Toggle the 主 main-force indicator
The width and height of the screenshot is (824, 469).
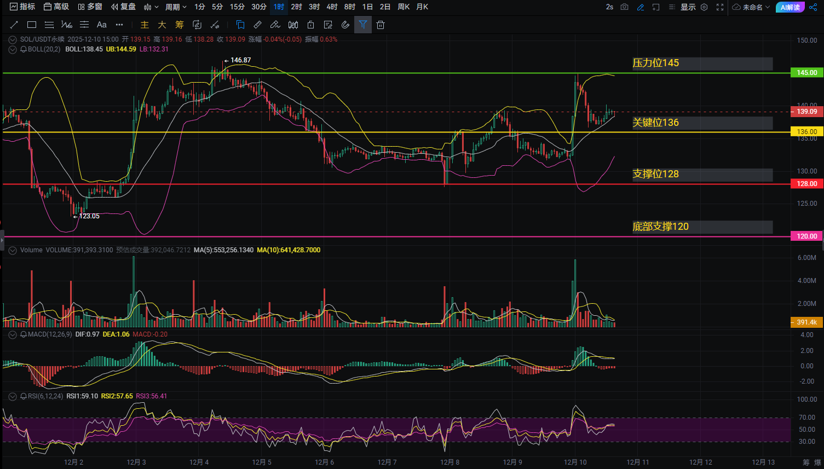(x=145, y=25)
